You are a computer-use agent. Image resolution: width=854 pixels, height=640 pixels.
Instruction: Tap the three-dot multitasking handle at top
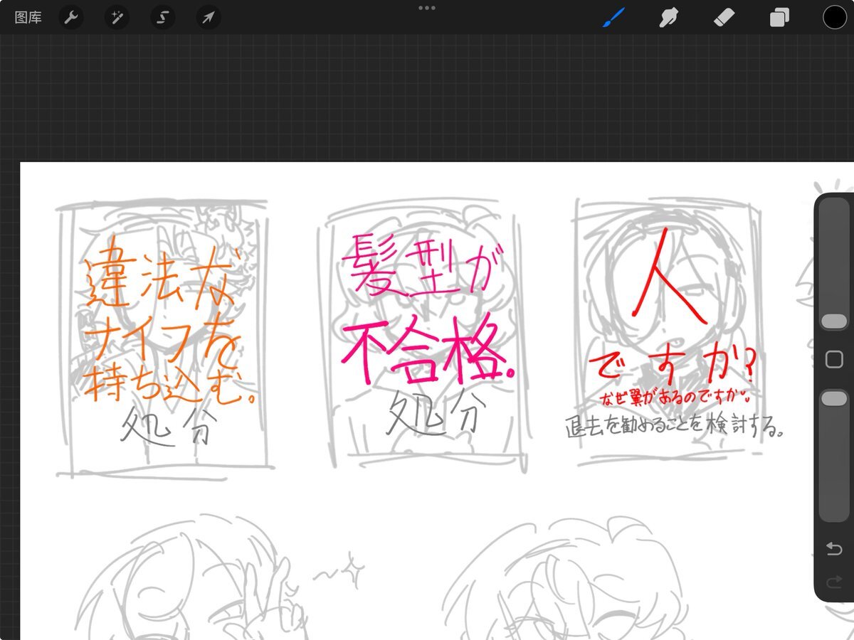point(427,8)
